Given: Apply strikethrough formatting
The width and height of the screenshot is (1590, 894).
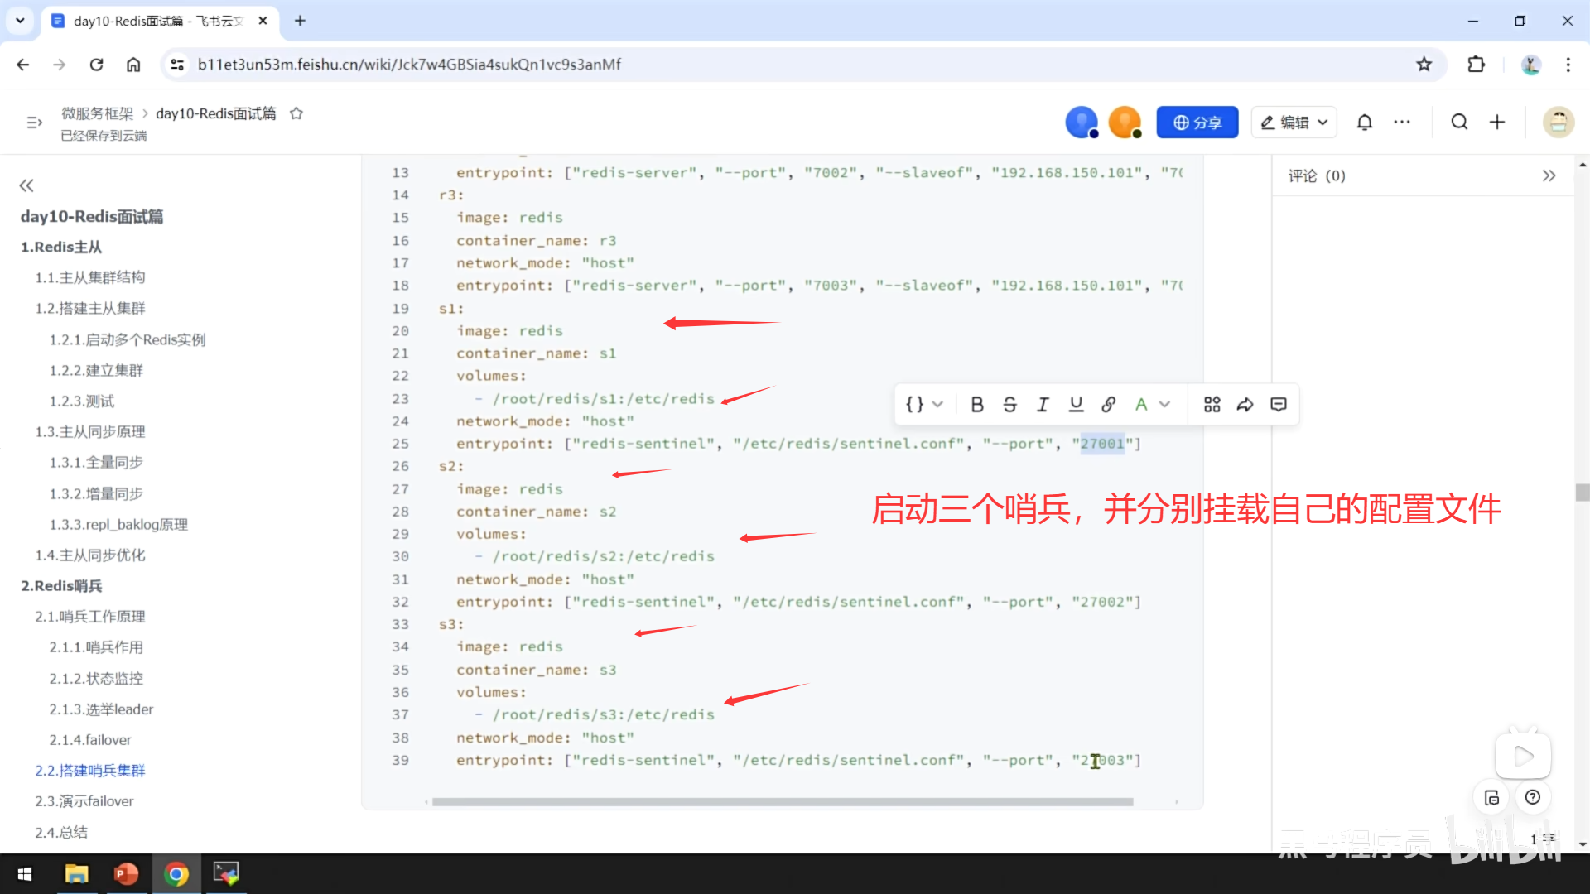Looking at the screenshot, I should click(1009, 405).
